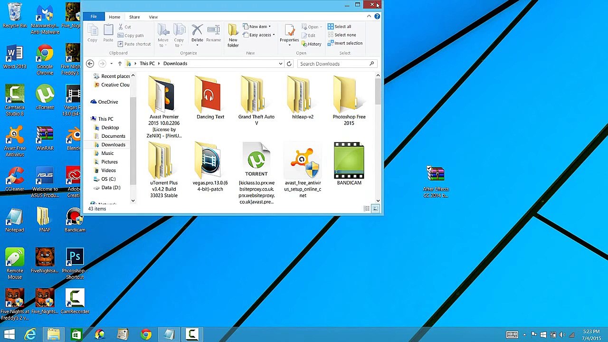The height and width of the screenshot is (342, 608).
Task: Open the New item dropdown
Action: (x=256, y=27)
